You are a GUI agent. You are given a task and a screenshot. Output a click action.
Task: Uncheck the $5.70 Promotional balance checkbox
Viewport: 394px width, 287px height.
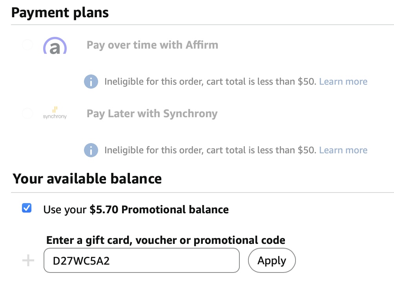click(27, 209)
